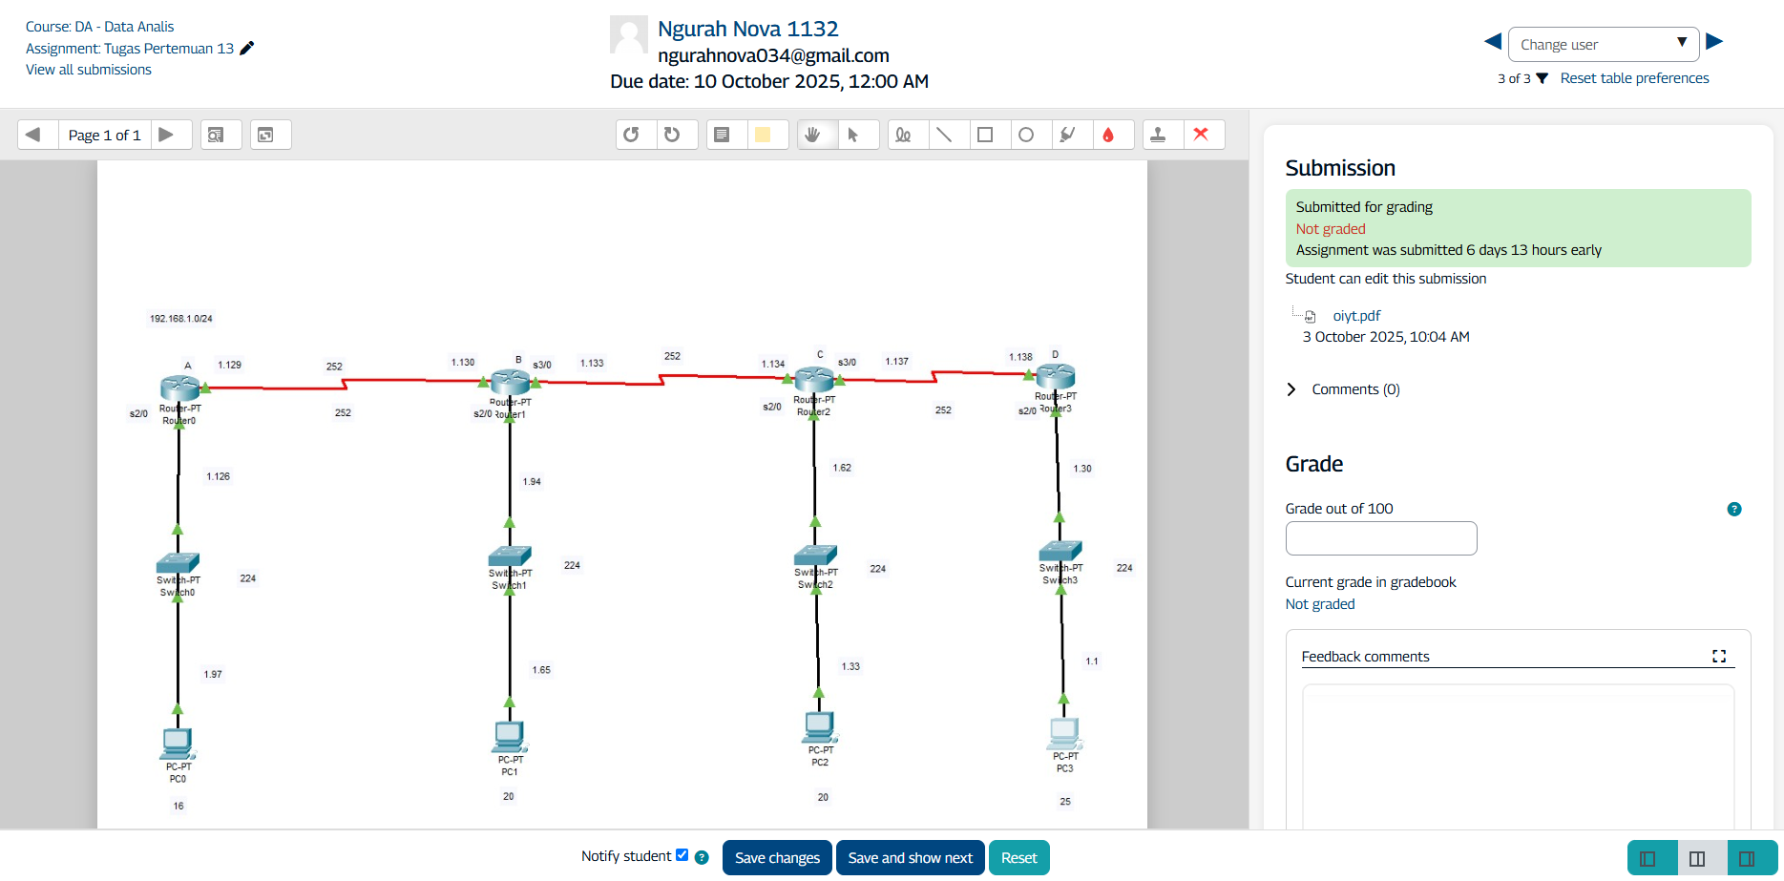Switch to the select arrow tool

[853, 135]
